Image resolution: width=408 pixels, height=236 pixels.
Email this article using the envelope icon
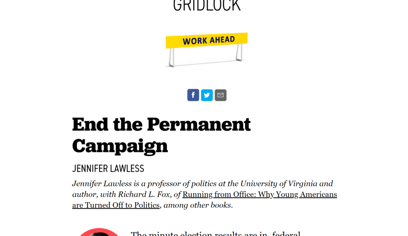click(220, 95)
